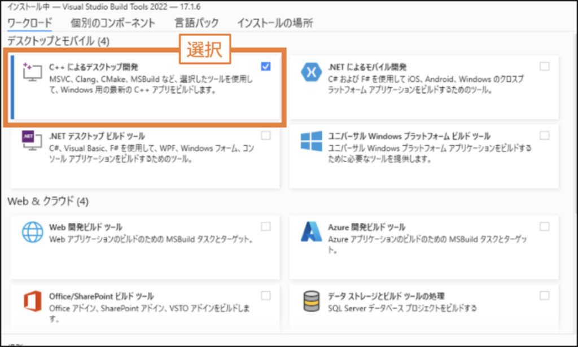Click the Xamarin .NET mobile development icon
This screenshot has width=578, height=347.
coord(311,72)
